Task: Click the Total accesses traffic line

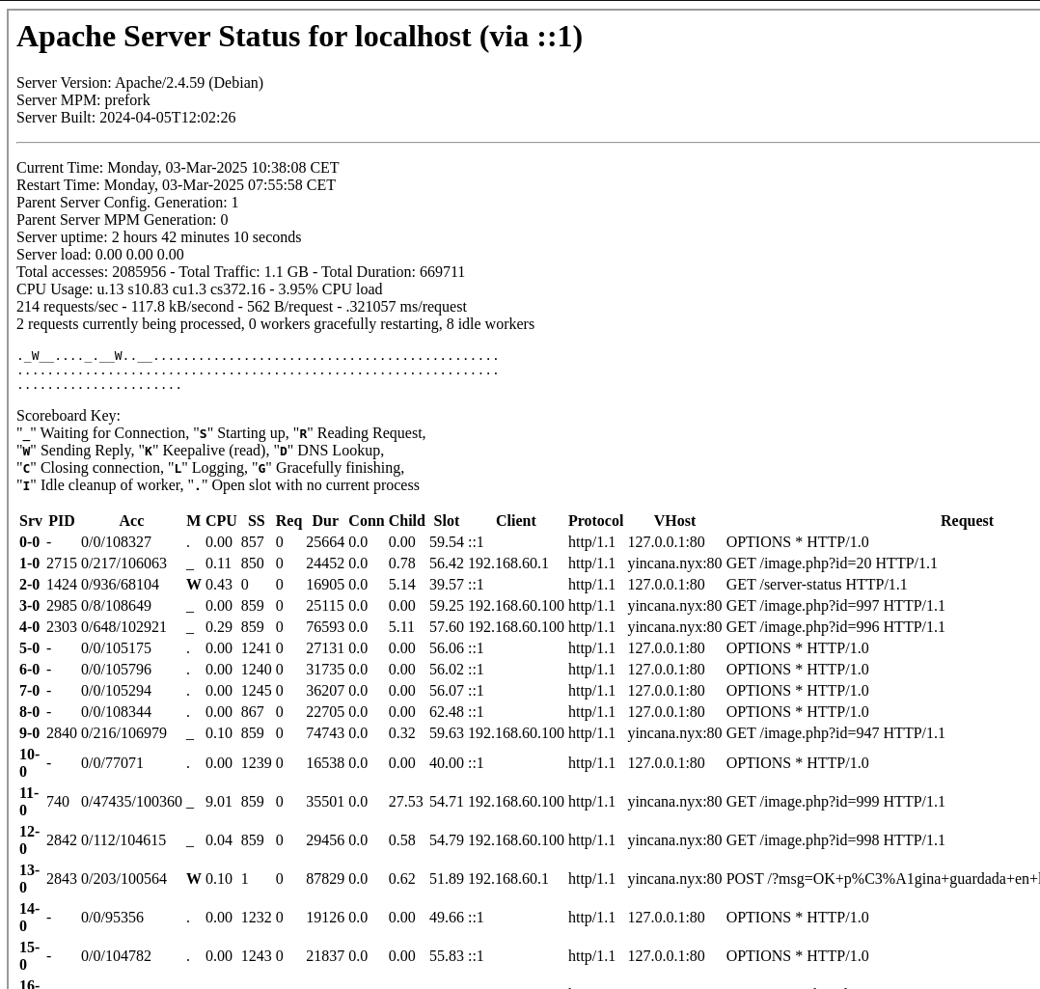Action: point(240,272)
